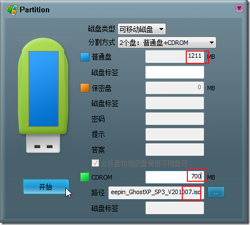Click the 普通盘 label text
This screenshot has width=250, height=225.
(x=101, y=57)
